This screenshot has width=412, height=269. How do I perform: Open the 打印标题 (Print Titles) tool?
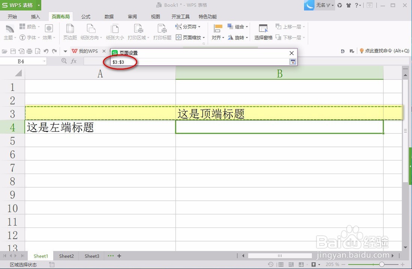pos(162,32)
